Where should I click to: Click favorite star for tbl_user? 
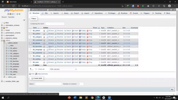click(x=44, y=62)
